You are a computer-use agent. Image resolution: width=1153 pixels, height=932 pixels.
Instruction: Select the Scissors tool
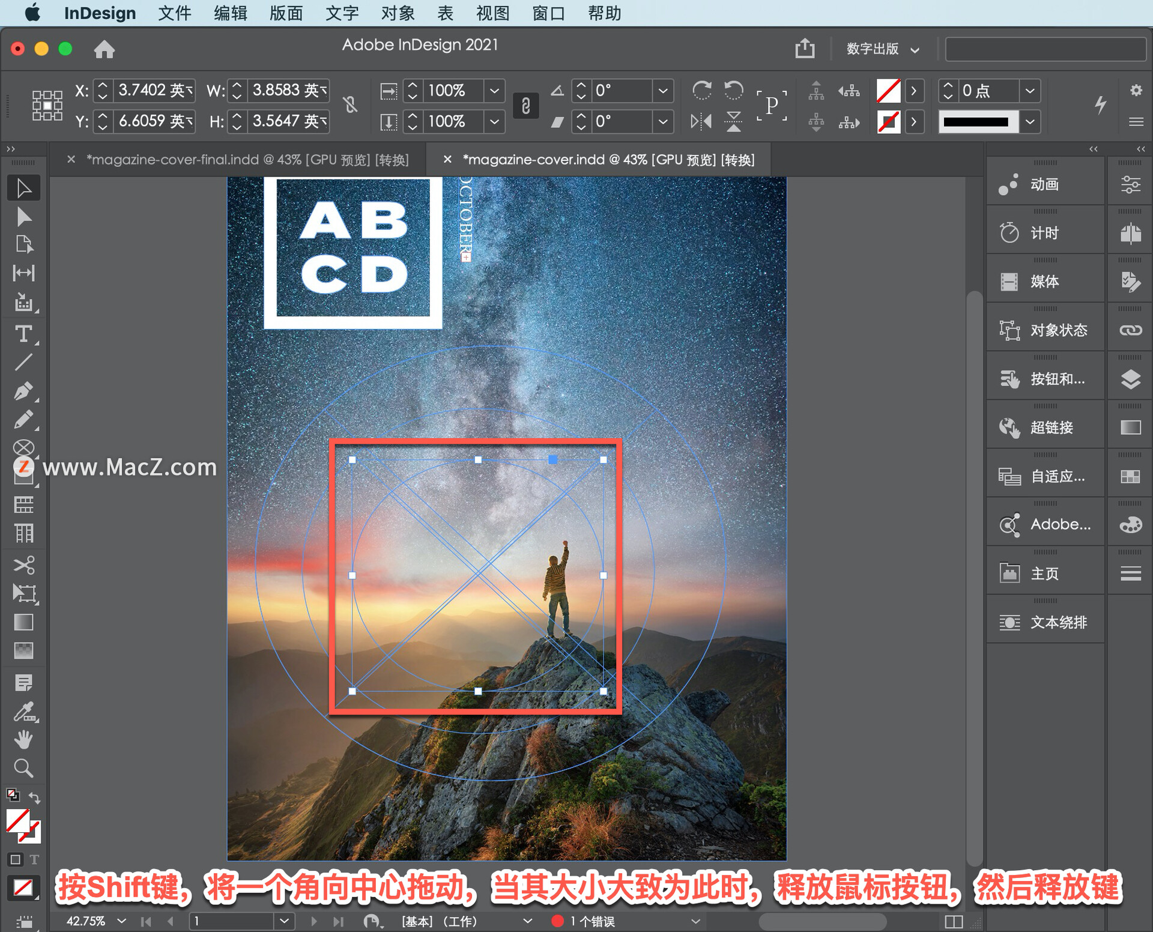[23, 564]
